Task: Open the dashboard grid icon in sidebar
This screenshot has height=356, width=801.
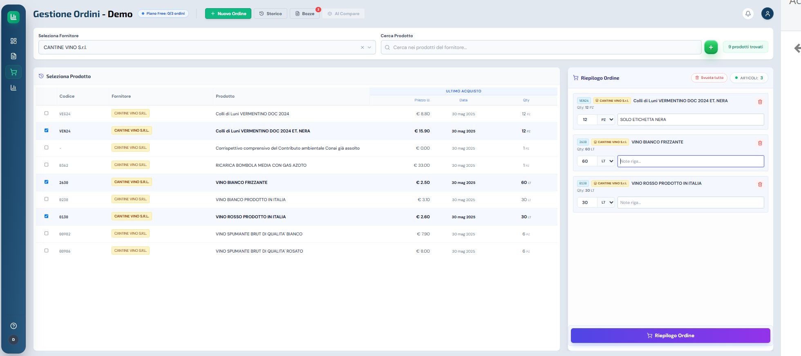Action: point(13,41)
